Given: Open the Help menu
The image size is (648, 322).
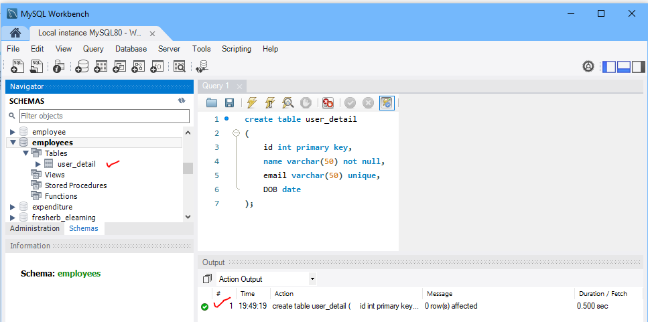Looking at the screenshot, I should (270, 49).
